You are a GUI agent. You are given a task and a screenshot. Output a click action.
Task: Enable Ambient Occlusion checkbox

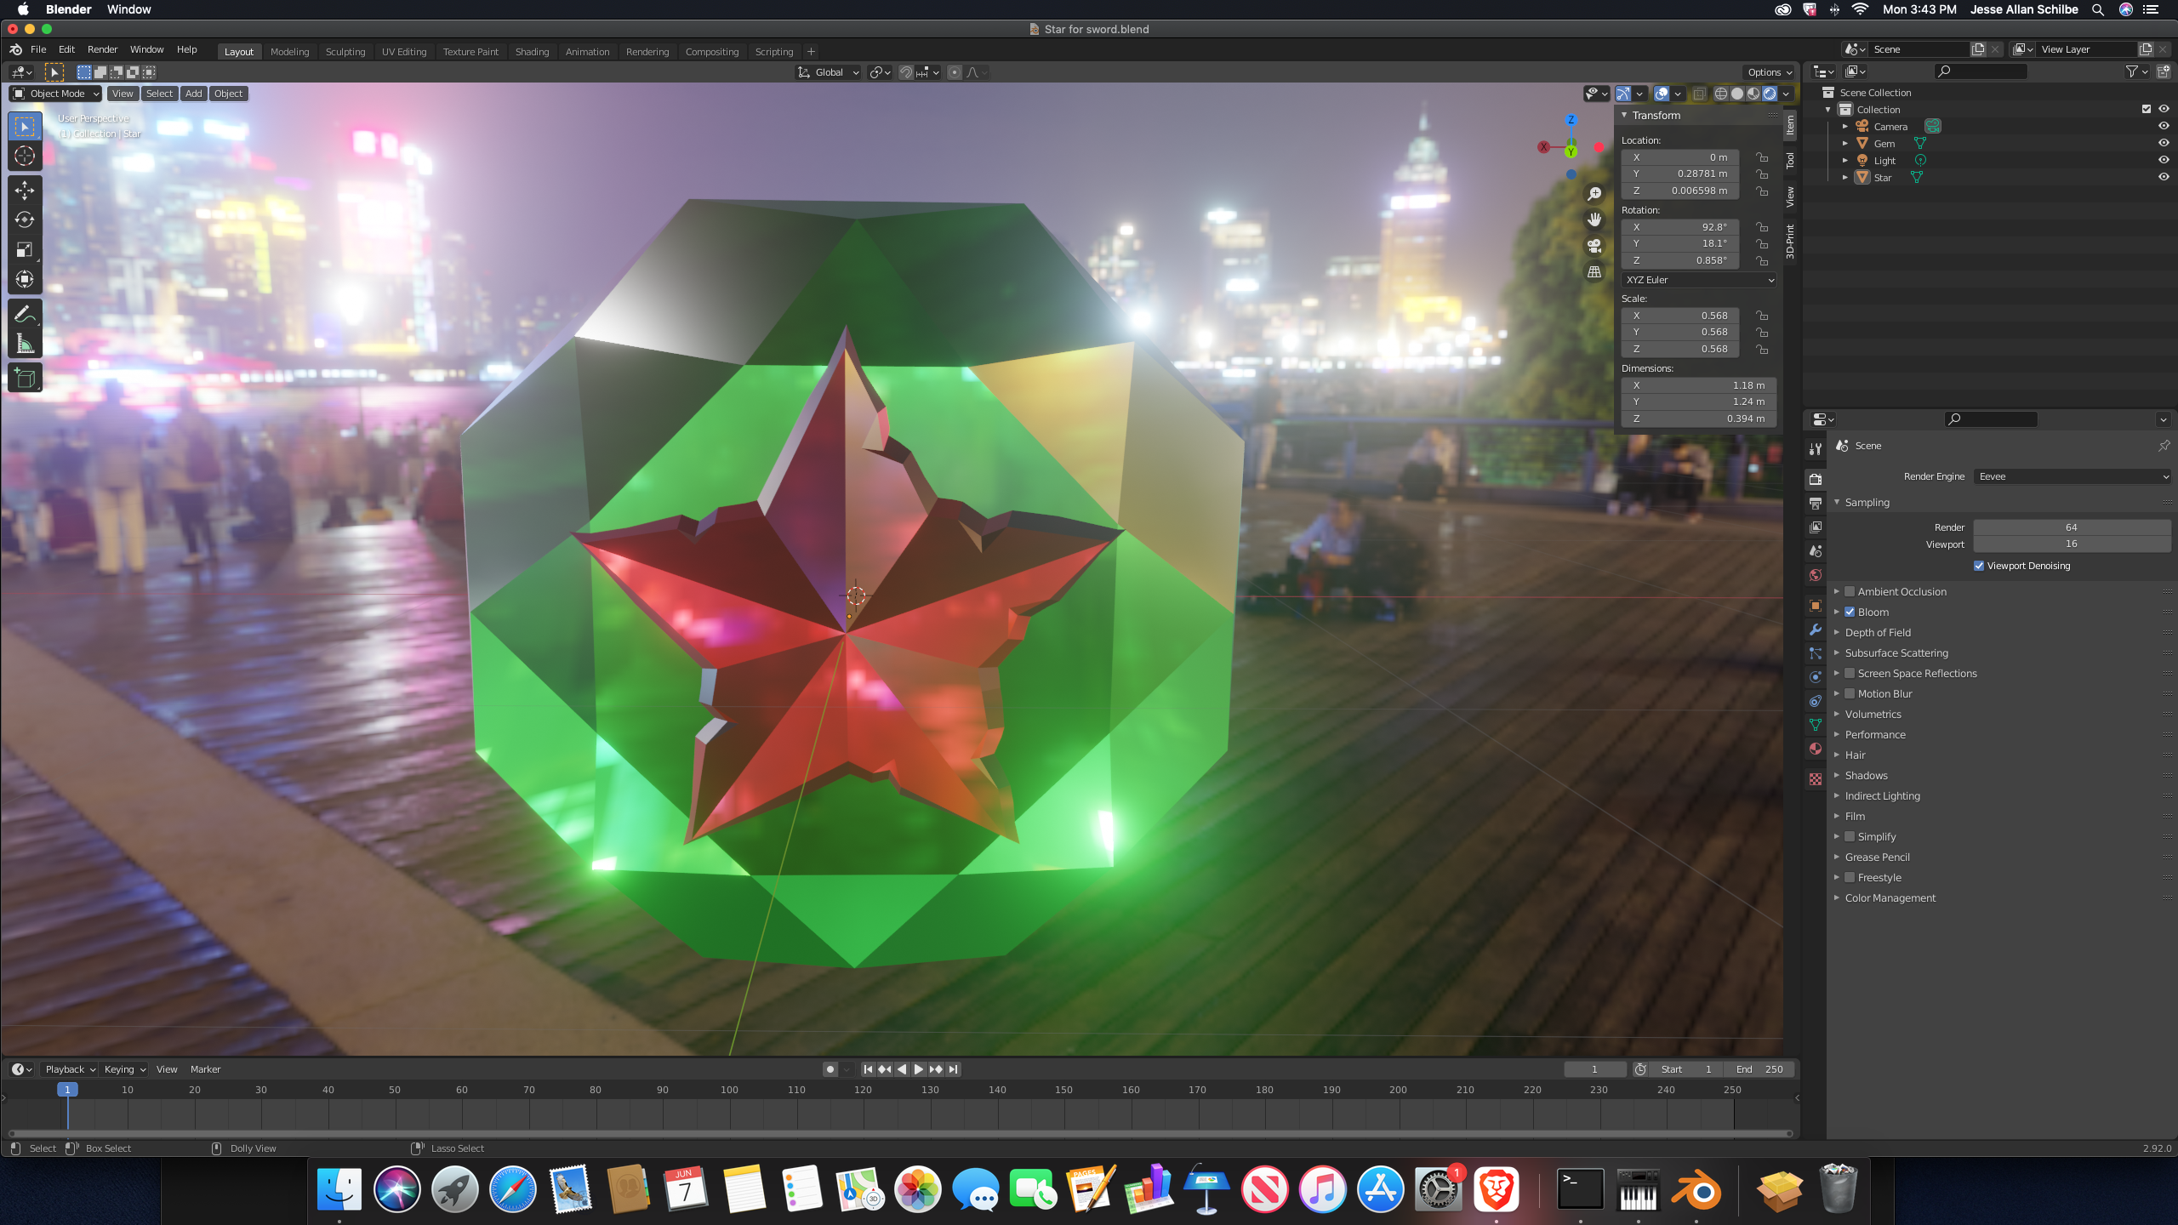click(x=1850, y=591)
